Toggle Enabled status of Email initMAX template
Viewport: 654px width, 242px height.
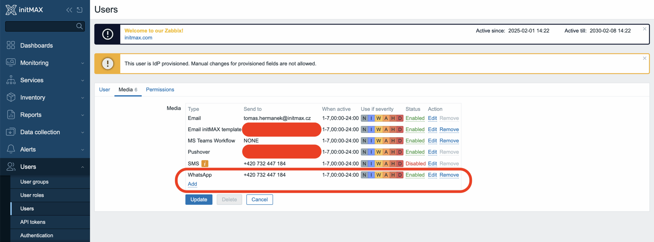(x=415, y=129)
